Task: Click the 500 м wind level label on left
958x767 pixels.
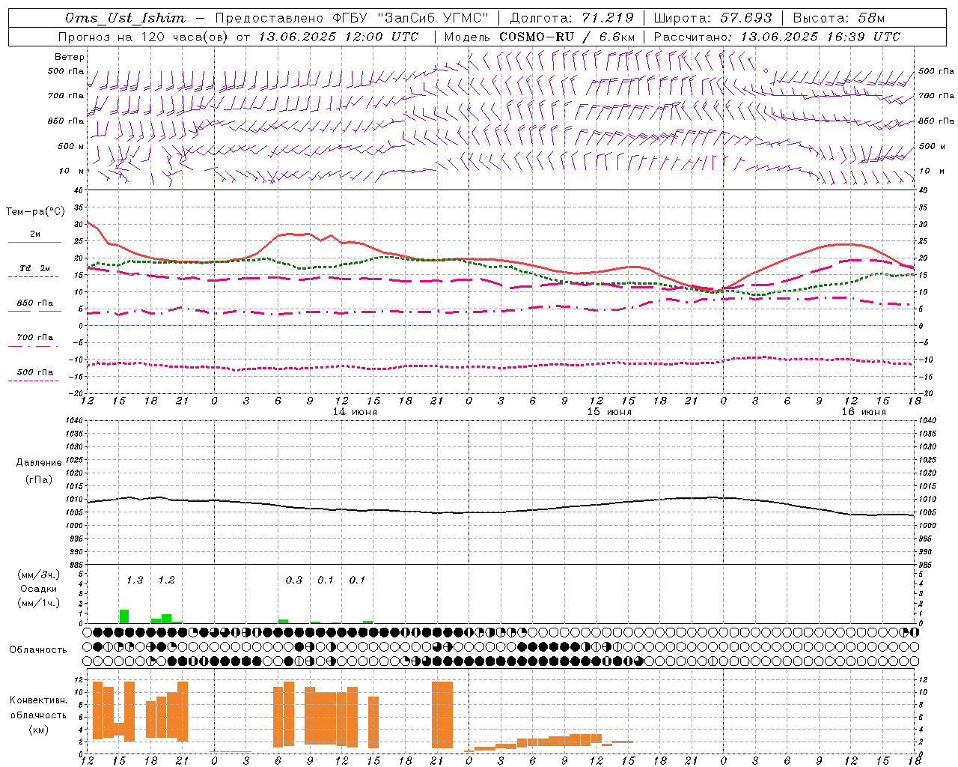Action: 71,146
